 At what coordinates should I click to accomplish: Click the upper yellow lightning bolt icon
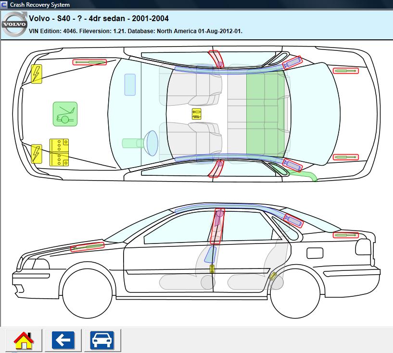coord(37,74)
